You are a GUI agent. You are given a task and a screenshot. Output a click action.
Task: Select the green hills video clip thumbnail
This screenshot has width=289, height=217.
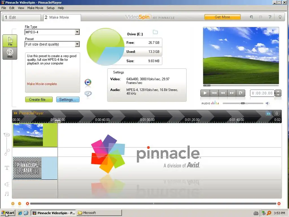28,135
